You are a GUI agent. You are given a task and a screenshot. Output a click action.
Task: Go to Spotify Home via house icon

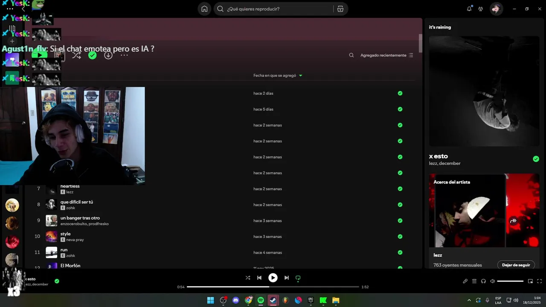[204, 9]
